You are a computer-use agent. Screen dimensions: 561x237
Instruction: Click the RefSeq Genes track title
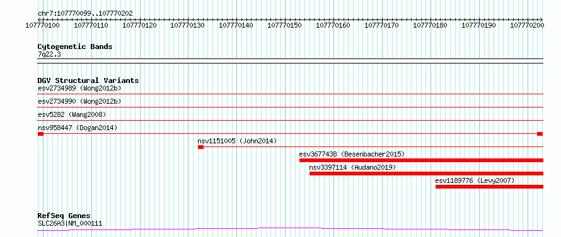(64, 216)
